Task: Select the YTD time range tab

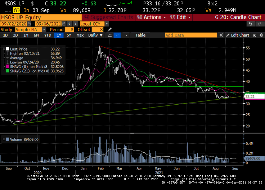Action: [48, 35]
